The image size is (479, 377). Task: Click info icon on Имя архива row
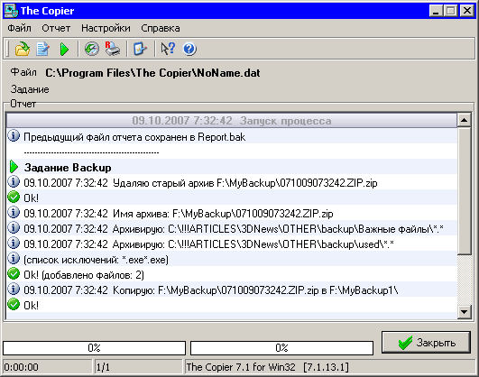pos(14,212)
